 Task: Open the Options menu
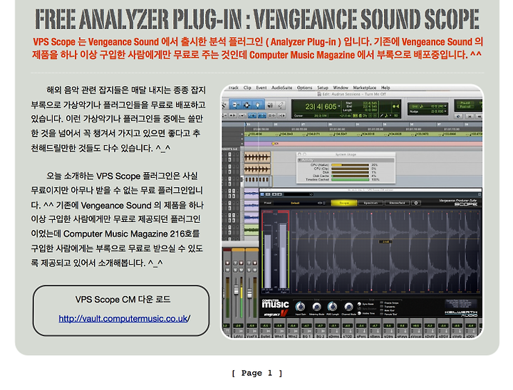305,88
